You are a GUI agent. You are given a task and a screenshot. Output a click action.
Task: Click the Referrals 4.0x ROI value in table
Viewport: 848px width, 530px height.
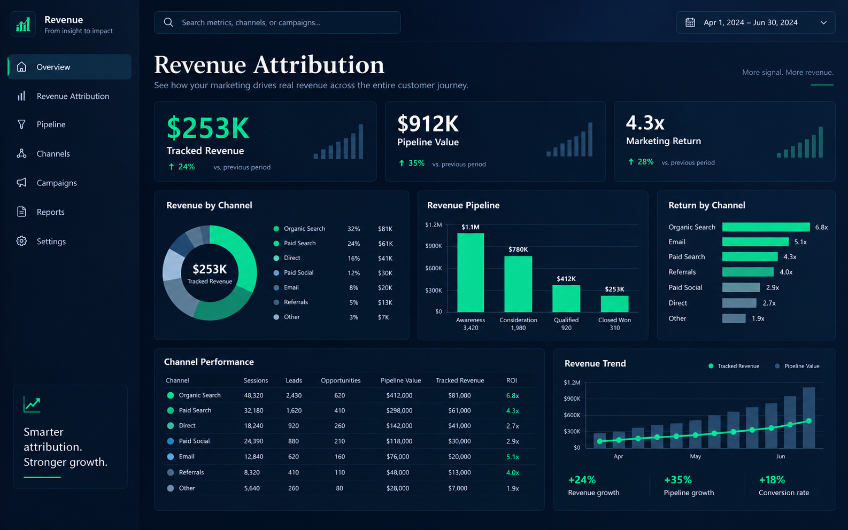pos(513,472)
